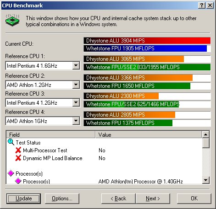Click the Field column header
This screenshot has height=209, width=216.
51,134
